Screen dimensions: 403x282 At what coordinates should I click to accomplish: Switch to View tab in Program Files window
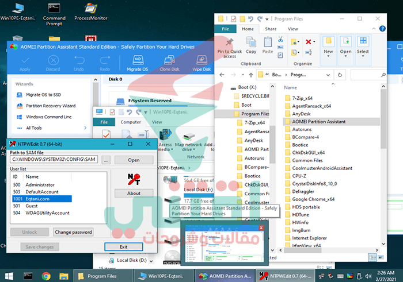(292, 29)
